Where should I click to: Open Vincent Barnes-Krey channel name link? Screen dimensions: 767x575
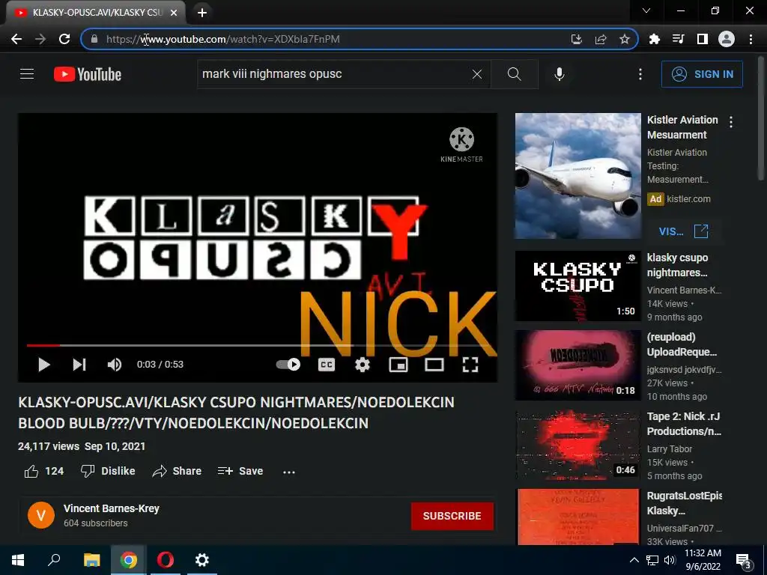pos(112,508)
